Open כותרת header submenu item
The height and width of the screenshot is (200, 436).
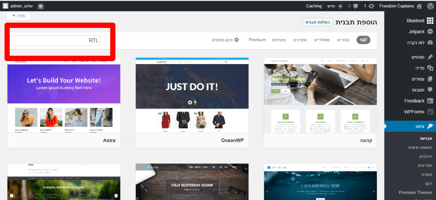pos(427,175)
